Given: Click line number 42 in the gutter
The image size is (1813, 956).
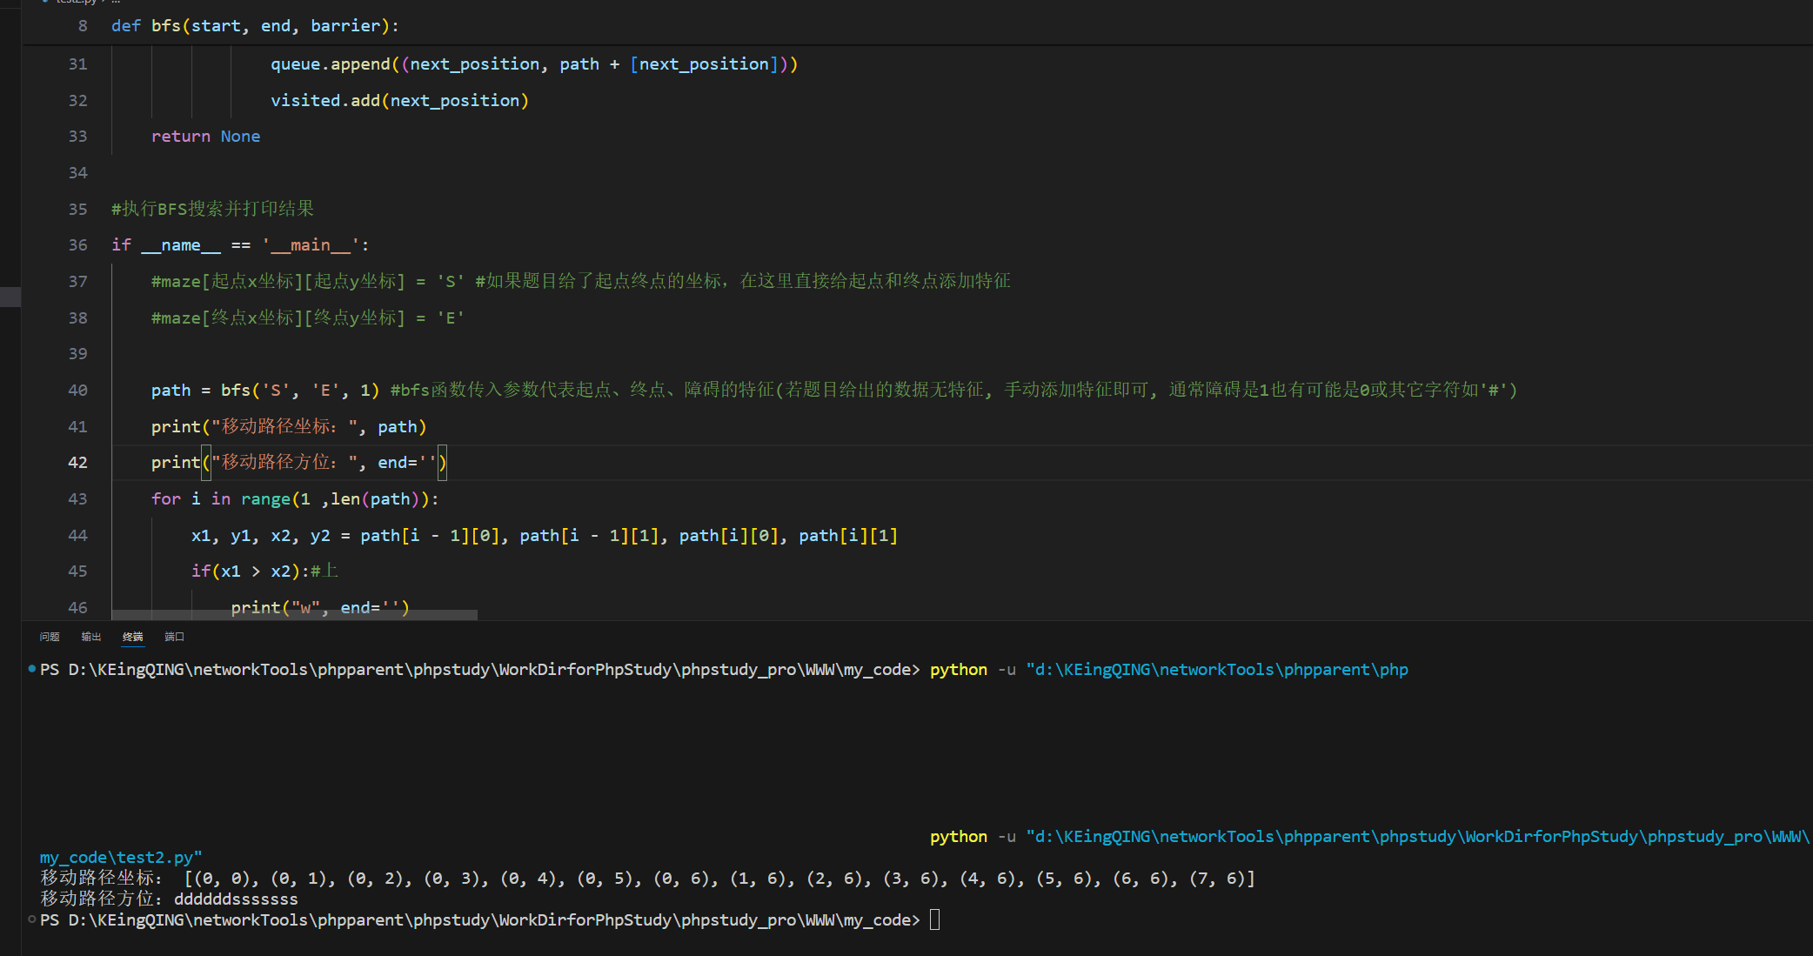Looking at the screenshot, I should pyautogui.click(x=77, y=463).
